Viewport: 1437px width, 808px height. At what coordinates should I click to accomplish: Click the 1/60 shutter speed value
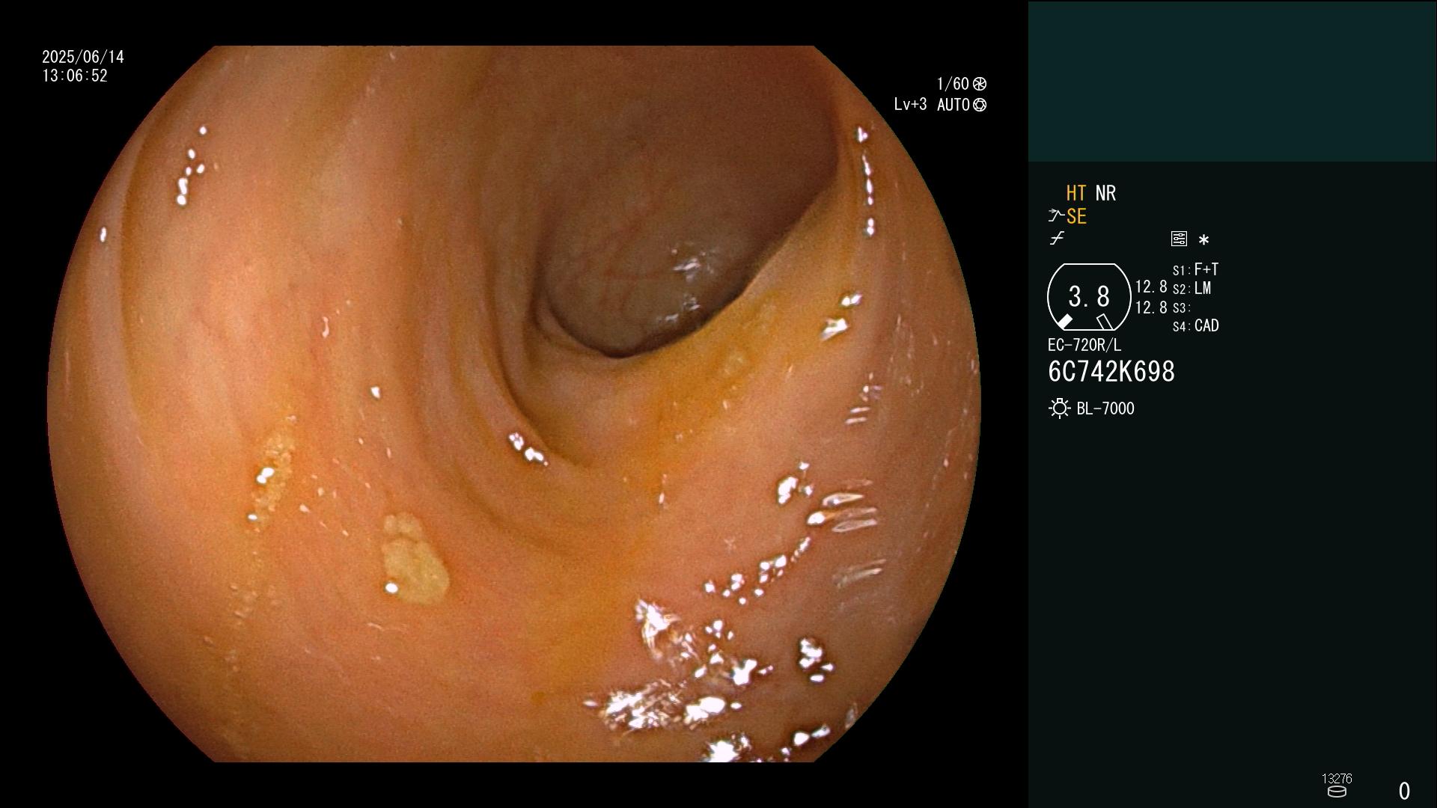point(953,84)
